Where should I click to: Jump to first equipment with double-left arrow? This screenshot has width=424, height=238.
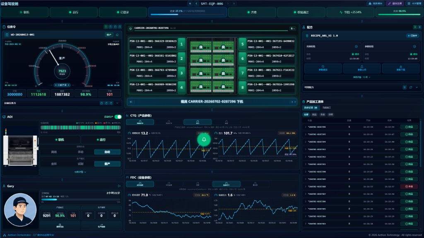(190, 3)
